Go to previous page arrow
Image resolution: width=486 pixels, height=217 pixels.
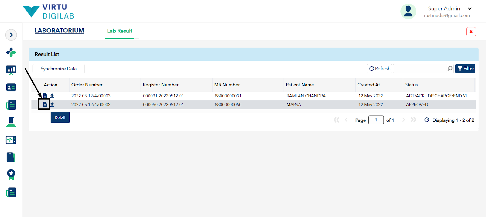(346, 120)
